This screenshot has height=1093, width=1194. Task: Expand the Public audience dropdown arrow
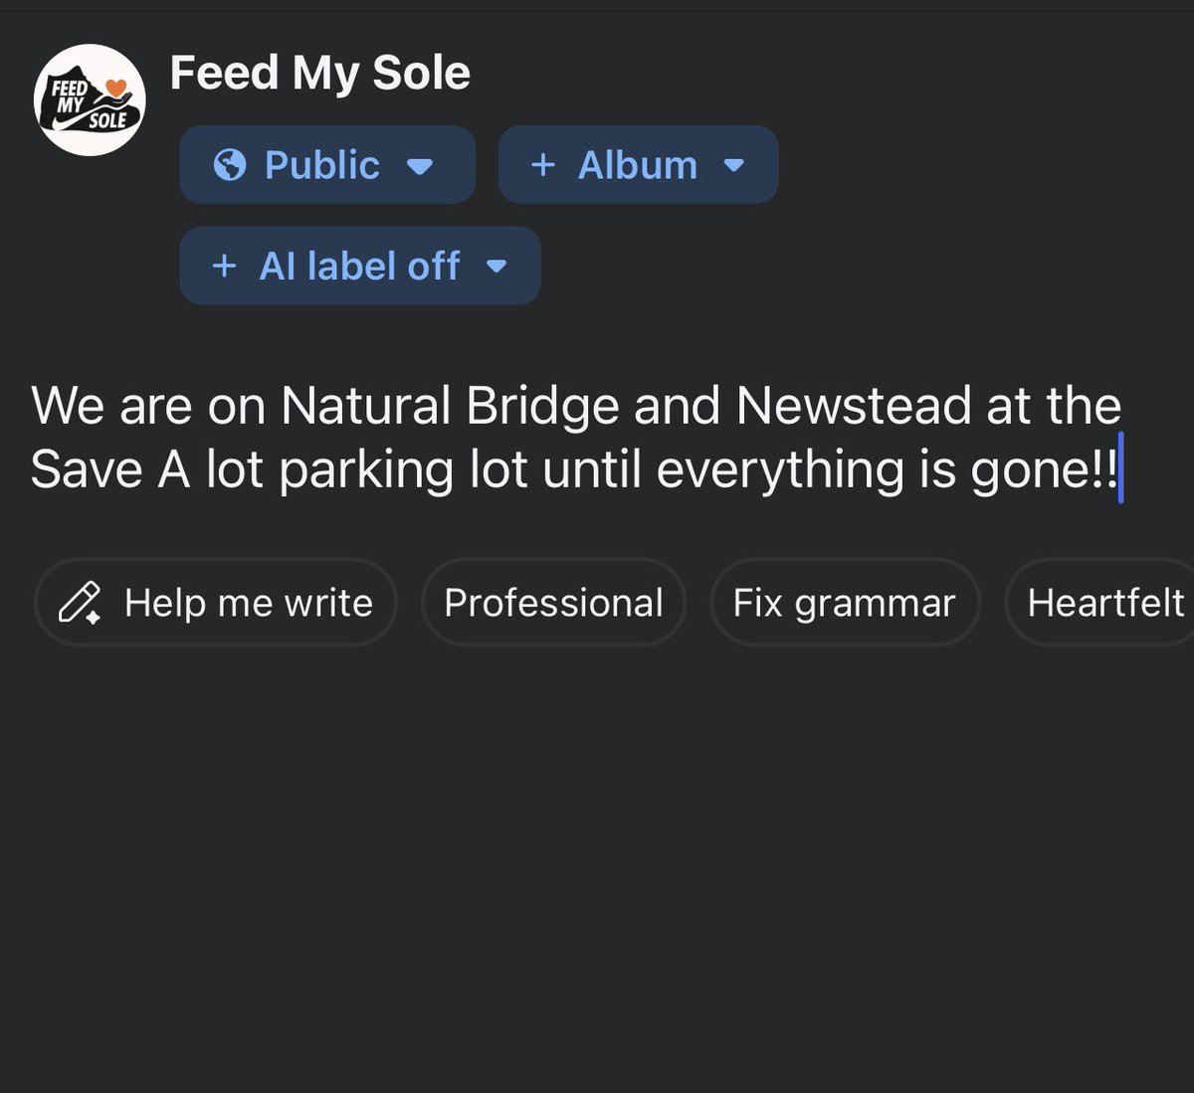[x=420, y=166]
